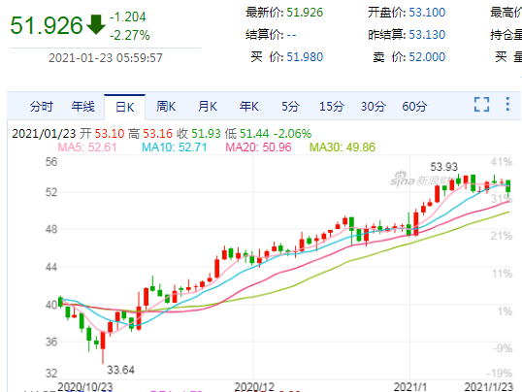The height and width of the screenshot is (392, 522).
Task: Open the vertical three-dot chart menu
Action: (x=507, y=104)
